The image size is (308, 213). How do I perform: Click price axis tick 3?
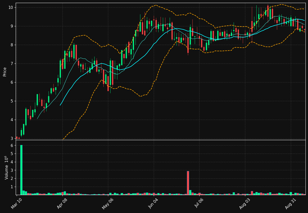pos(12,139)
